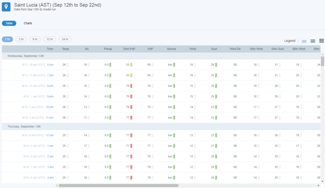This screenshot has width=325, height=188.
Task: Click Gust value 21 in 1 am row
Action: pos(212,146)
